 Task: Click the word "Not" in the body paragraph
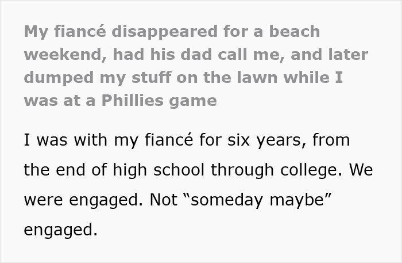[x=164, y=200]
